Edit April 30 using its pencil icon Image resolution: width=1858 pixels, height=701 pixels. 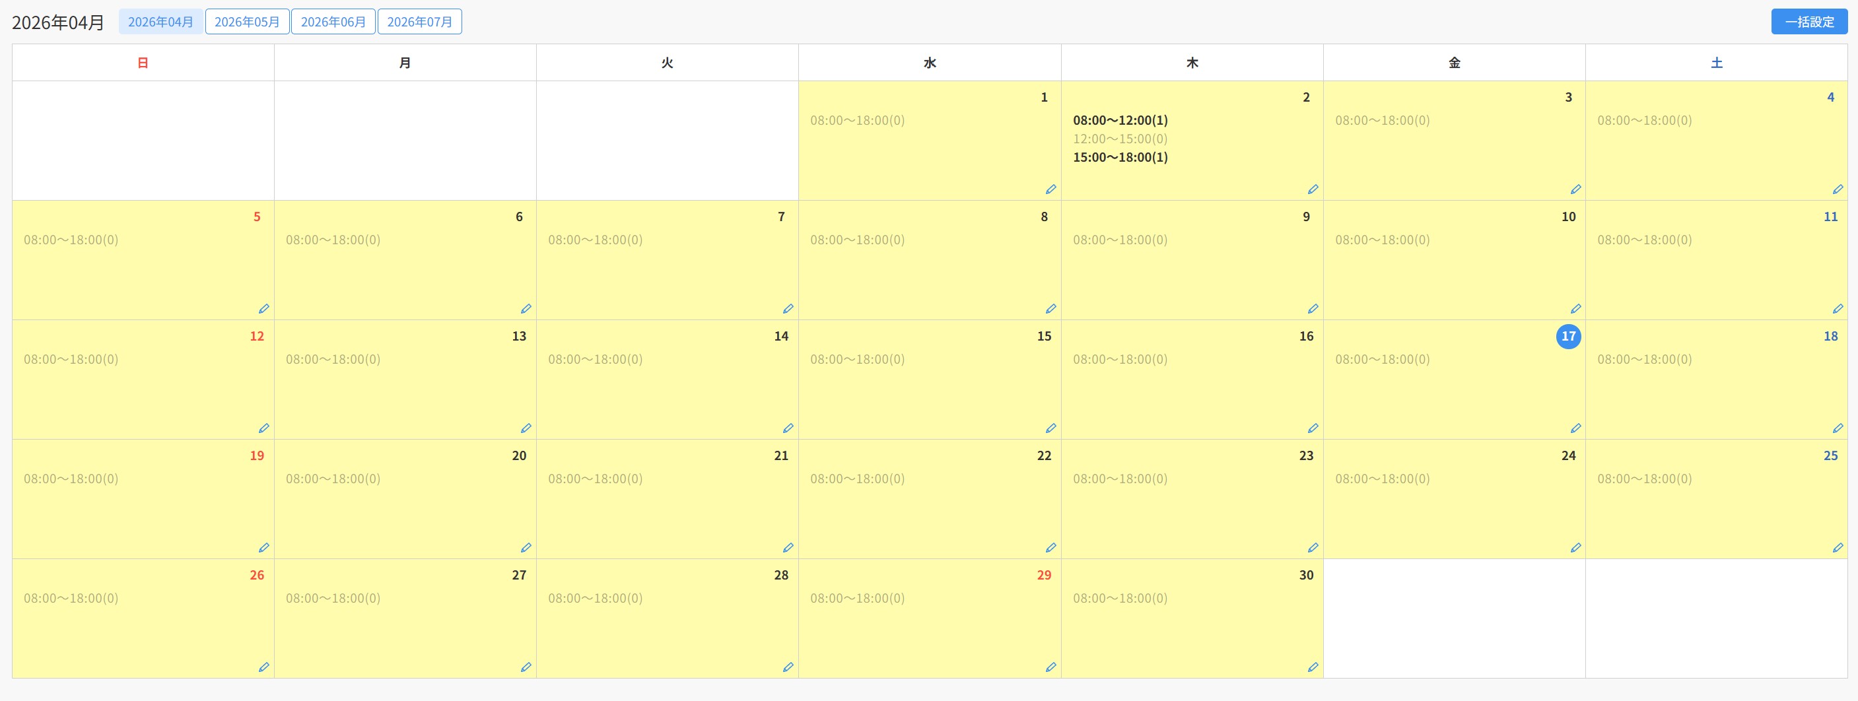tap(1313, 668)
